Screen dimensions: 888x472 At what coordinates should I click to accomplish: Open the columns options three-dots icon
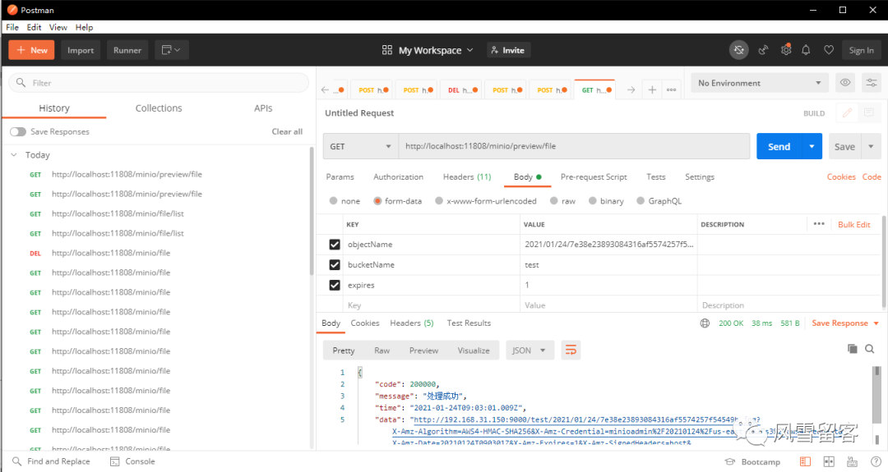pyautogui.click(x=819, y=224)
